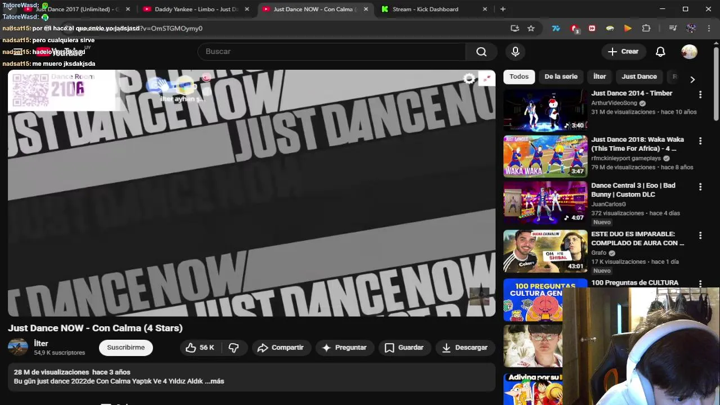720x405 pixels.
Task: Click the Crear create button
Action: tap(623, 52)
